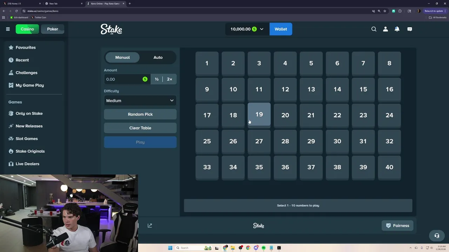Screen dimensions: 449x252
Task: Select keno number 5
Action: pyautogui.click(x=311, y=63)
